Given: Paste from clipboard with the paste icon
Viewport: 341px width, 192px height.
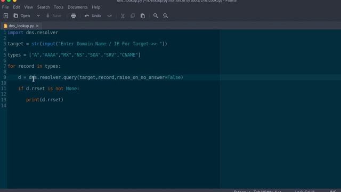Looking at the screenshot, I should (x=143, y=15).
